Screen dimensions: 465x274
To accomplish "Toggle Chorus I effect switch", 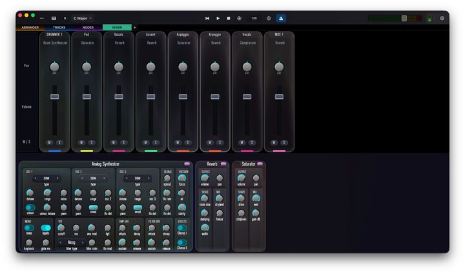I will [181, 228].
